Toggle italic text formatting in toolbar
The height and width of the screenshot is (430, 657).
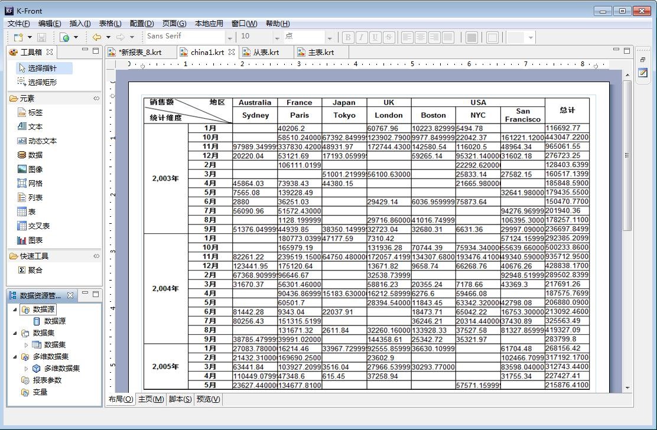[362, 37]
